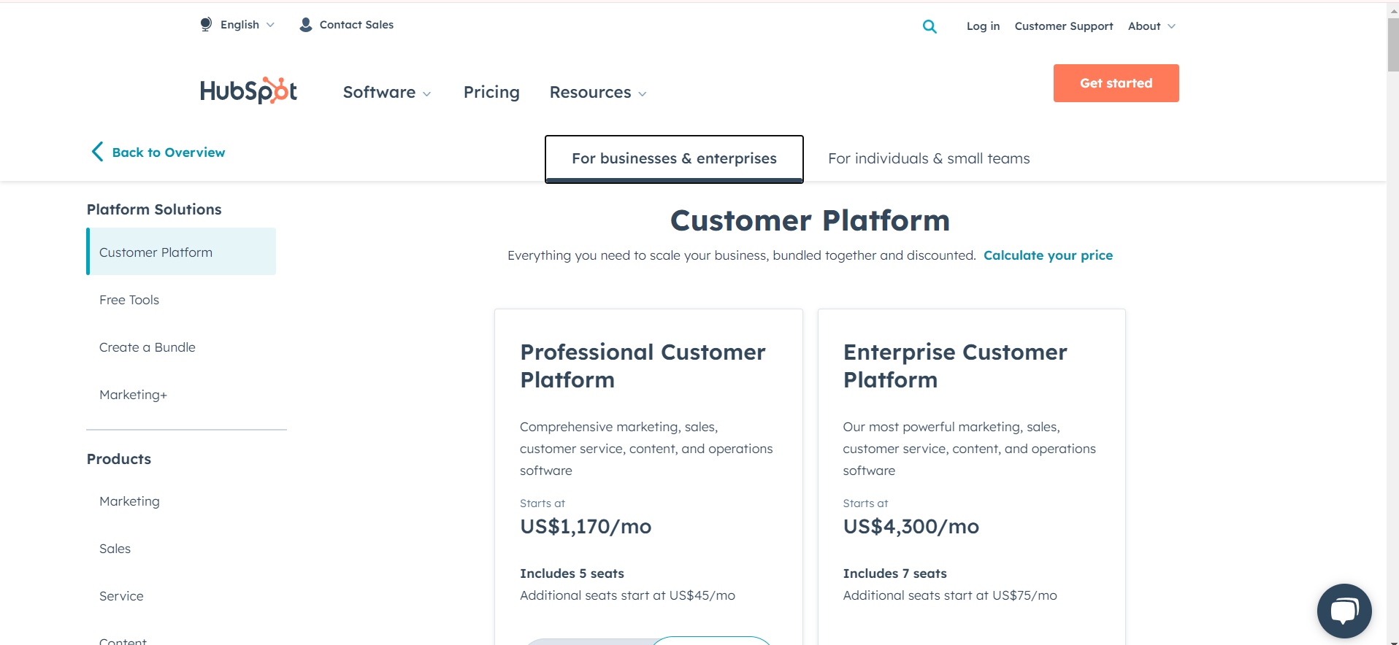Expand the Software menu
Image resolution: width=1399 pixels, height=645 pixels.
coord(387,93)
